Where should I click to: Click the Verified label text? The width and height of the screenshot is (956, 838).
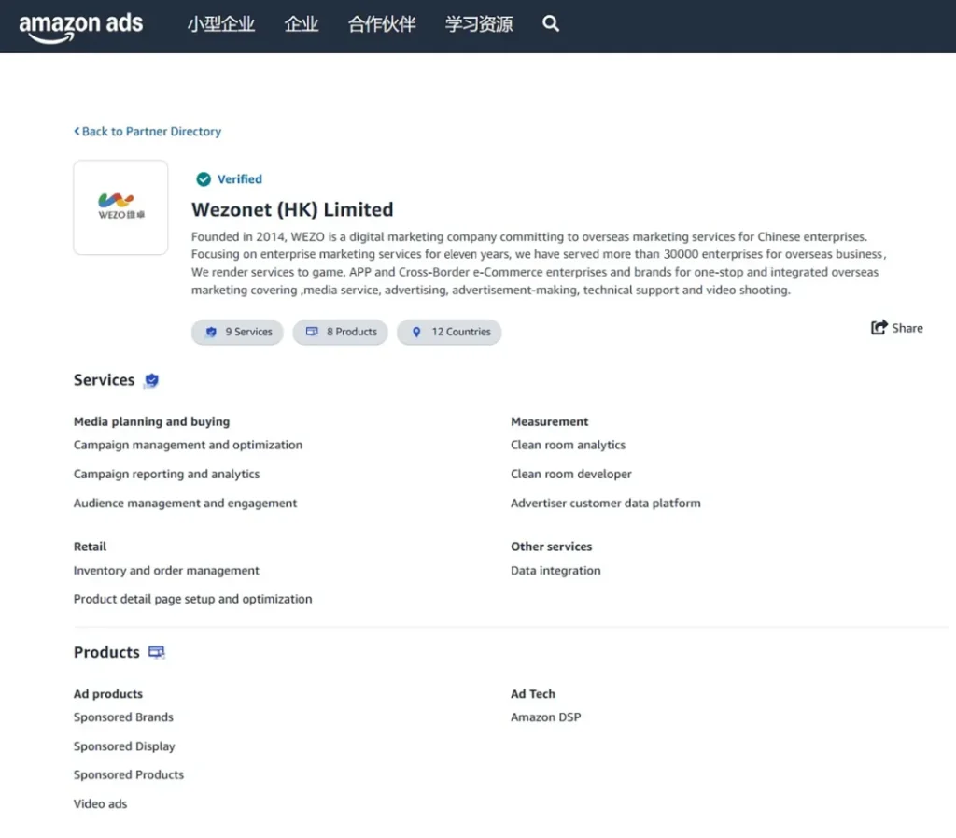(240, 179)
